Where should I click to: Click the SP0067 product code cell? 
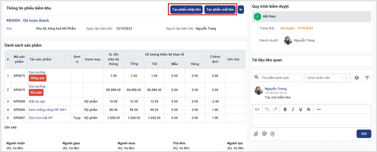tap(19, 118)
